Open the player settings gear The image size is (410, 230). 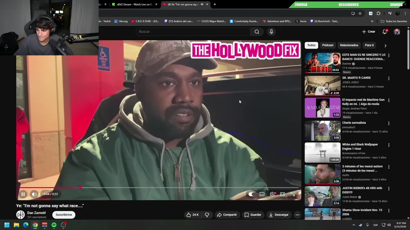(x=272, y=194)
